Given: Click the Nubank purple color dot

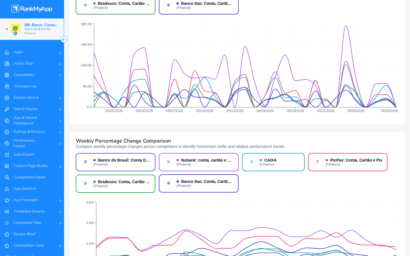Looking at the screenshot, I should click(x=178, y=160).
